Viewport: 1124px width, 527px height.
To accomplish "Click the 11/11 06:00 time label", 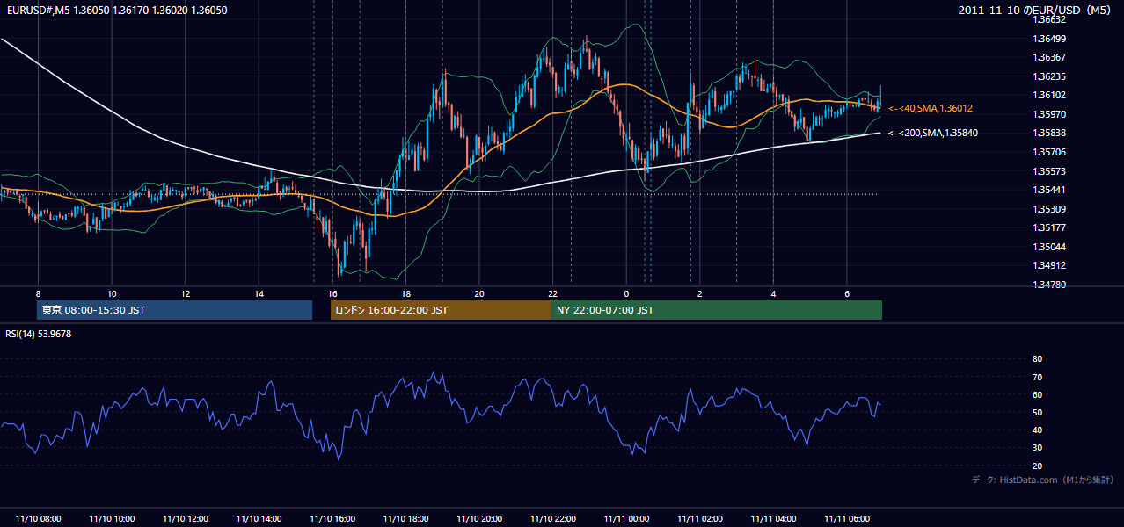I will tap(847, 519).
